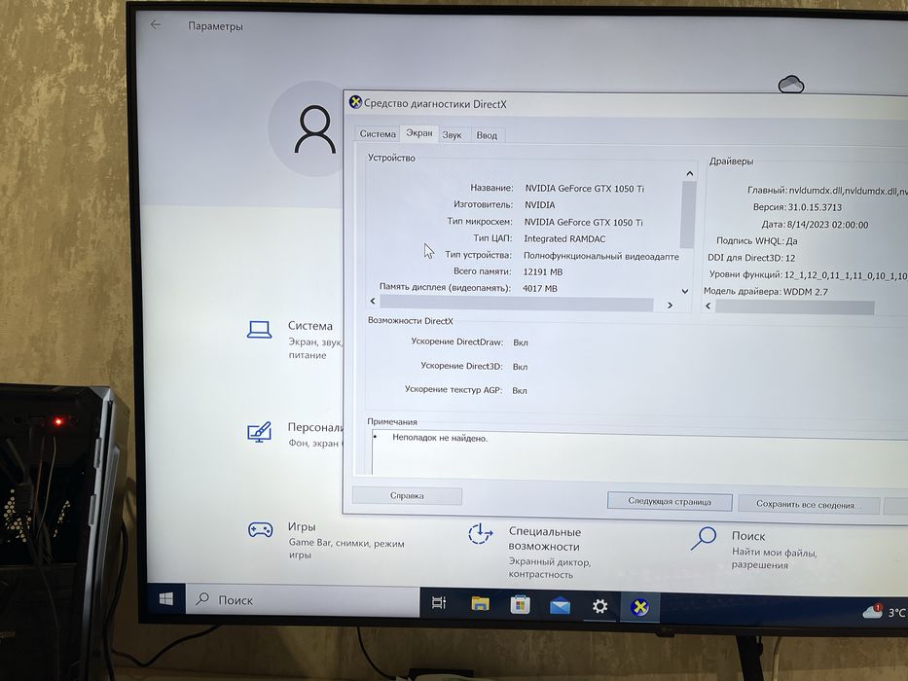Viewport: 908px width, 681px height.
Task: Open Task View in the taskbar
Action: [439, 603]
